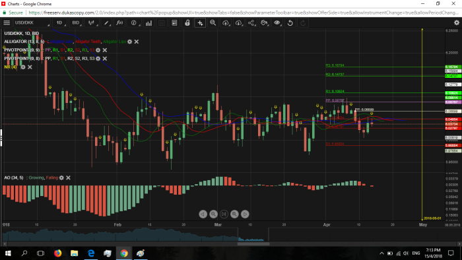Click the undo arrow icon

tap(290, 22)
